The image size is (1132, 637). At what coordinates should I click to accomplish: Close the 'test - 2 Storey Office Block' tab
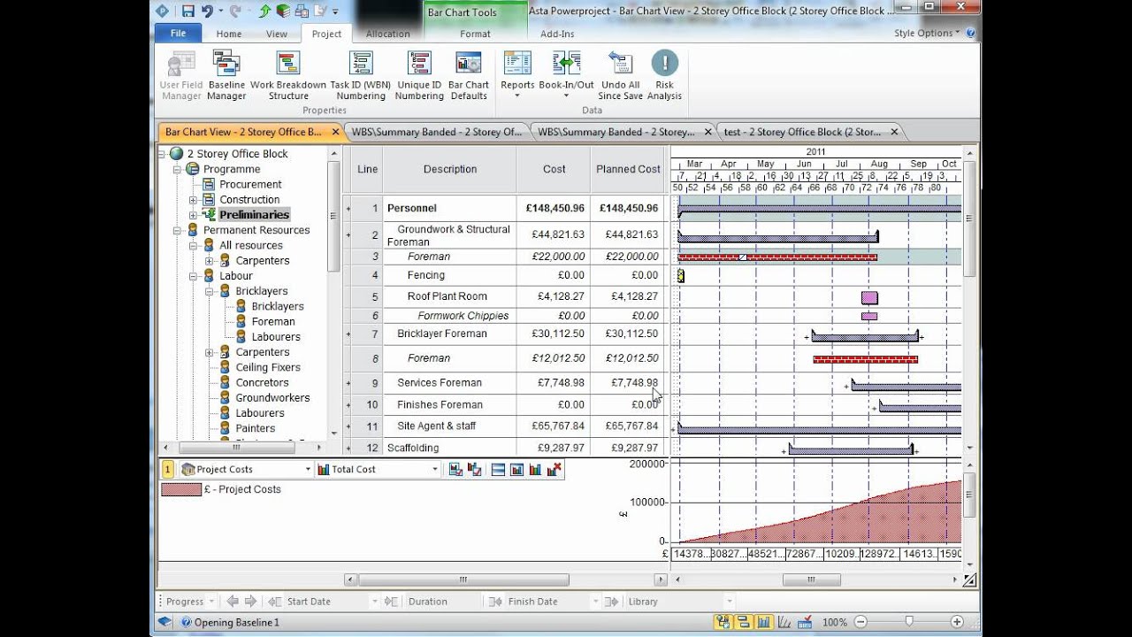pyautogui.click(x=894, y=132)
